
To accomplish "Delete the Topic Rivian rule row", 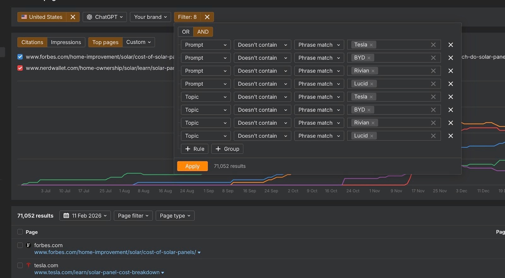I will tap(451, 123).
